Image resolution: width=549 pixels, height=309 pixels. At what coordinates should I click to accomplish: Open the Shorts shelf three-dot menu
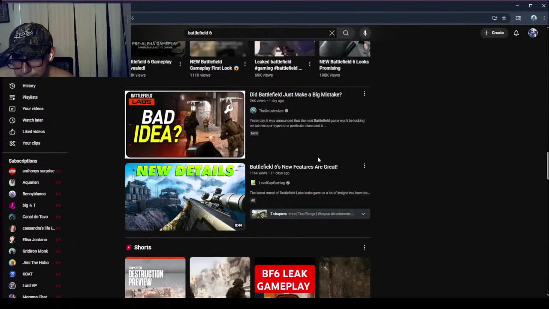pos(364,247)
